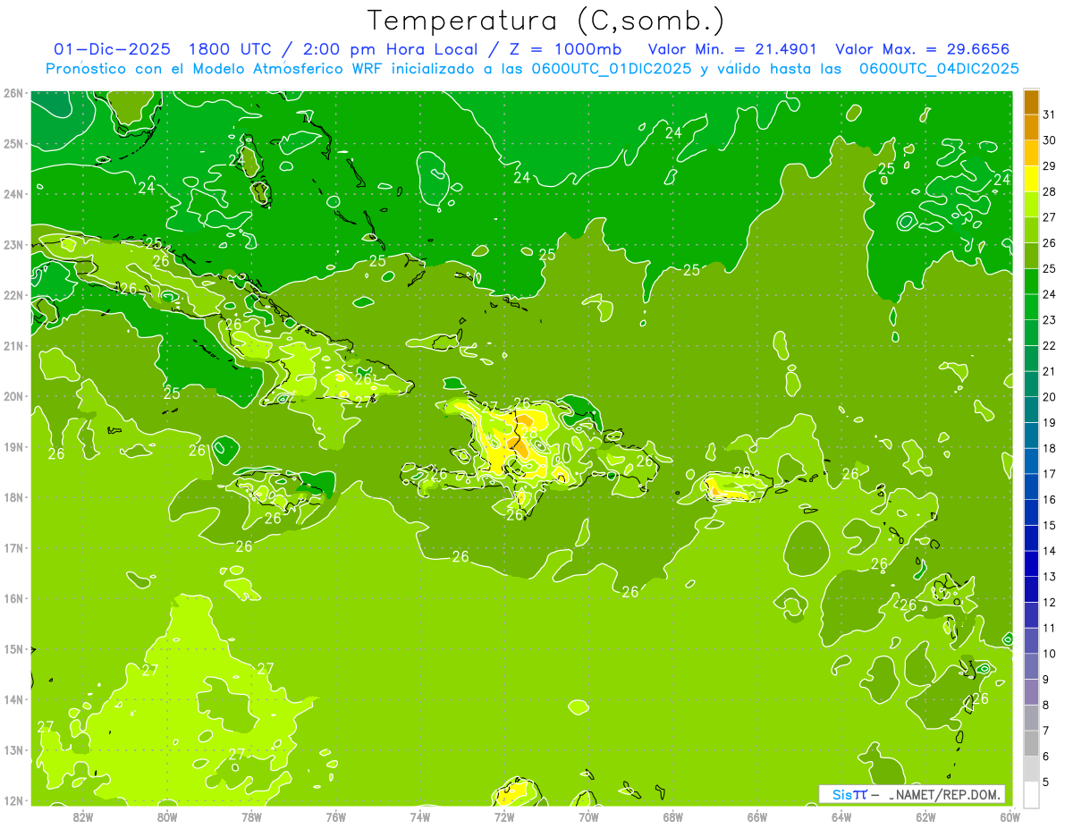This screenshot has height=829, width=1073.
Task: Click the "Temperatura (C,somb.)" title
Action: pos(547,21)
